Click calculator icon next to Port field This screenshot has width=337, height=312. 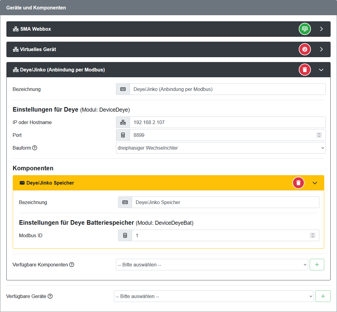coord(123,135)
